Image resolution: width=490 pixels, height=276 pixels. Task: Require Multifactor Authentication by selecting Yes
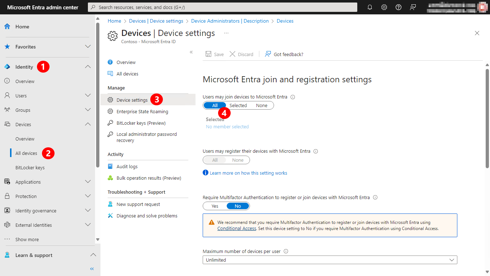pyautogui.click(x=215, y=206)
